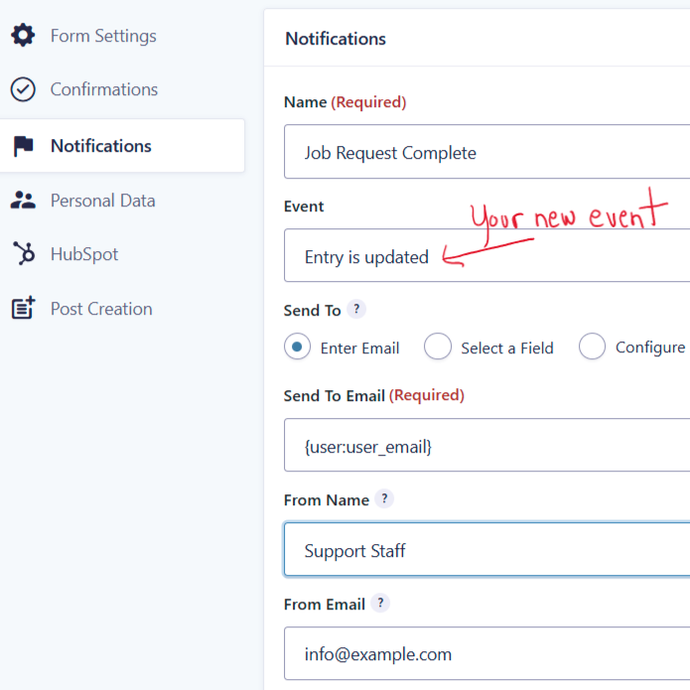This screenshot has width=690, height=690.
Task: Select the Enter Email radio option
Action: tap(297, 346)
